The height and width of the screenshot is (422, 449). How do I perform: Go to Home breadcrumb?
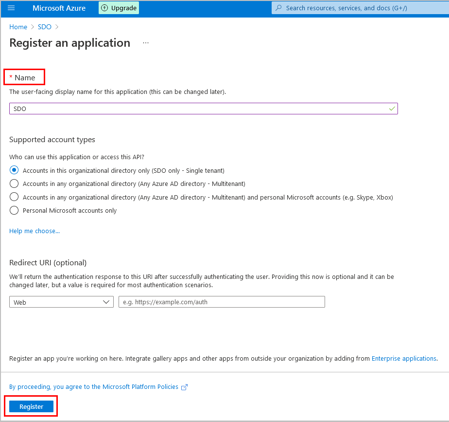pyautogui.click(x=18, y=27)
